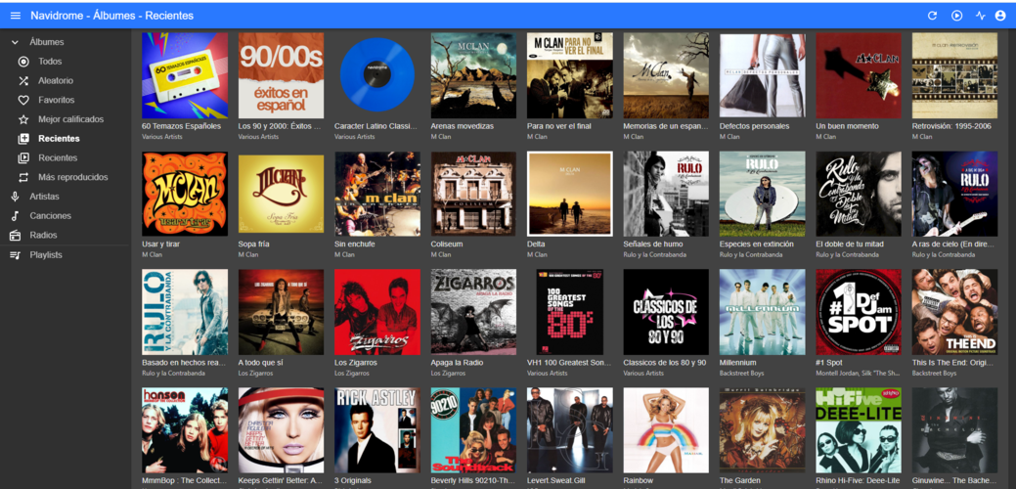This screenshot has height=489, width=1016.
Task: Open 60 Temazos Españoles album cover
Action: tap(185, 75)
